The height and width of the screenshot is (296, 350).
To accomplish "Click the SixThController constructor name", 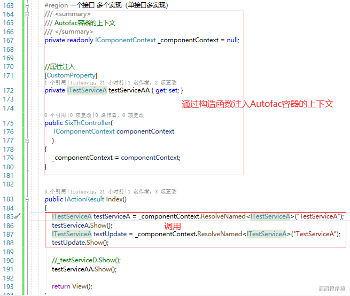I will click(x=88, y=123).
